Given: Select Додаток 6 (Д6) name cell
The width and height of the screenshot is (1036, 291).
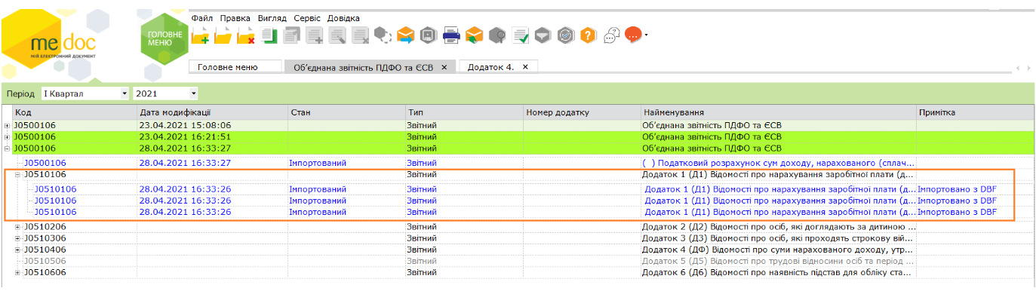Looking at the screenshot, I should [778, 272].
